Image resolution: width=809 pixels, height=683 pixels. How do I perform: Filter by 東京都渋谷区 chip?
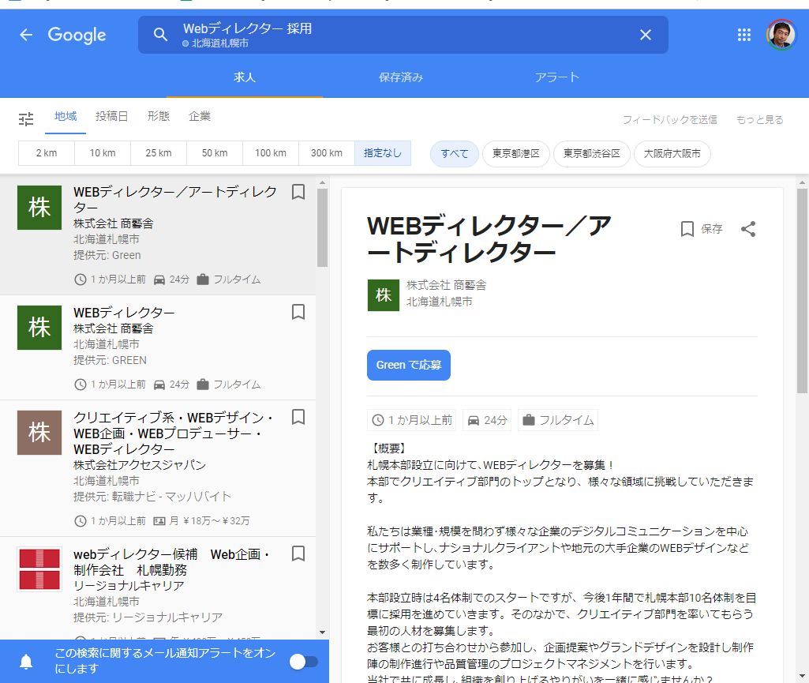click(x=592, y=154)
